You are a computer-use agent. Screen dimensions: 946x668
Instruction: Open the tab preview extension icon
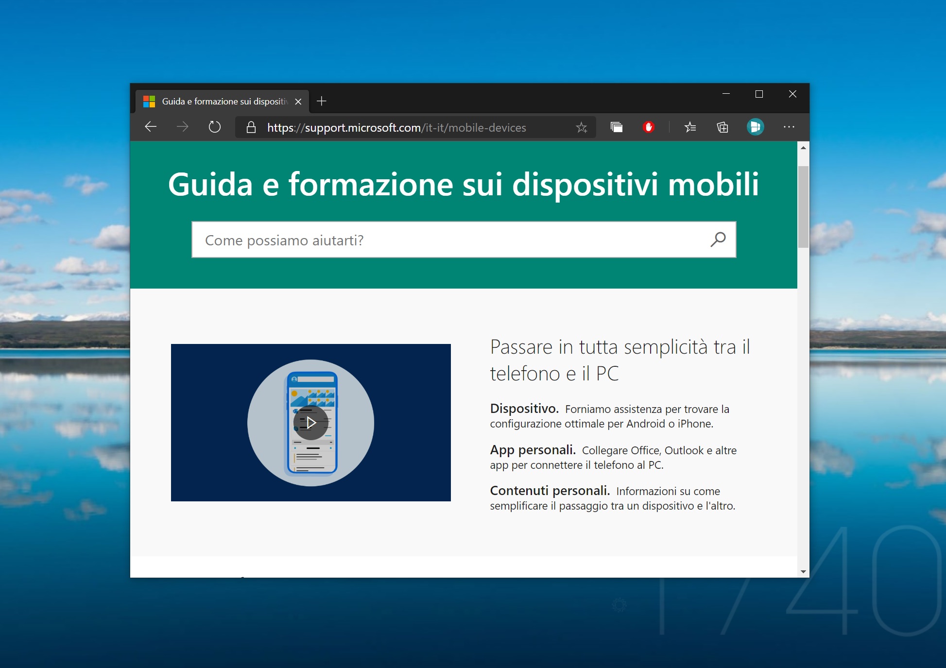(616, 127)
